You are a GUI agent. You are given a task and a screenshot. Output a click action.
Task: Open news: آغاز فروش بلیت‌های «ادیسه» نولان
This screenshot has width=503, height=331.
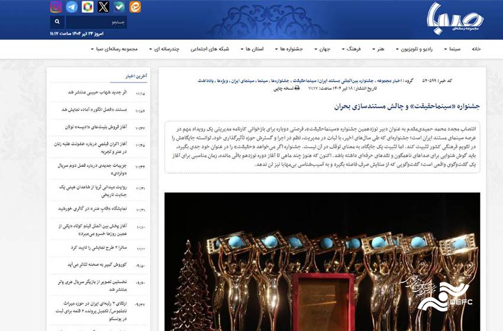click(96, 127)
